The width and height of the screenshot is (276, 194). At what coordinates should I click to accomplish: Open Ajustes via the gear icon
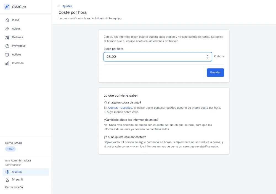[7, 172]
